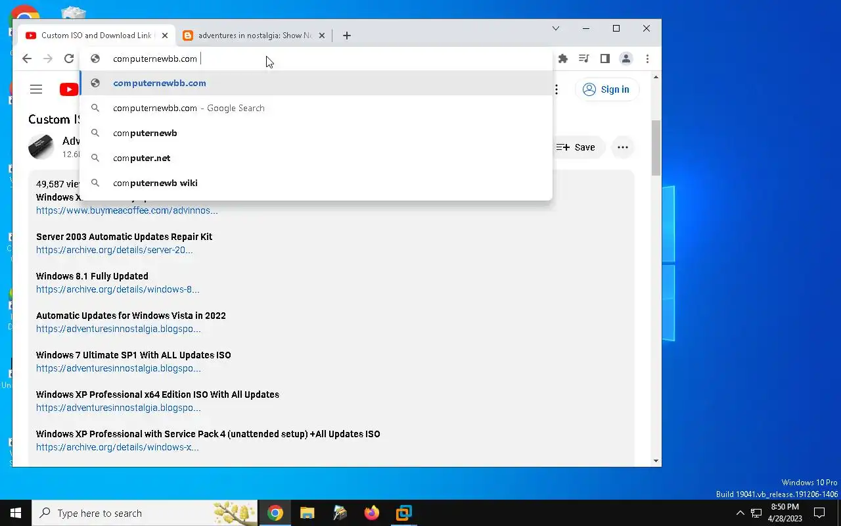Select the computernewb search suggestion
Viewport: 841px width, 526px height.
(x=316, y=133)
